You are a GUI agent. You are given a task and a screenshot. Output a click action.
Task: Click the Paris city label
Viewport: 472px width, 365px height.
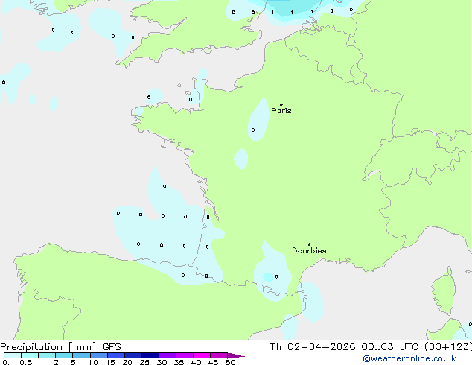(281, 111)
